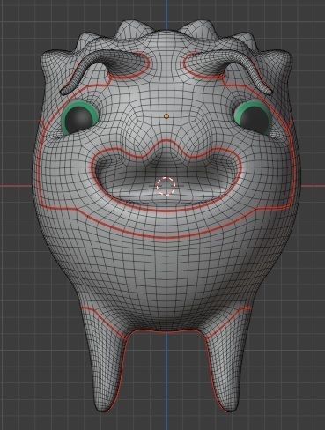The height and width of the screenshot is (430, 325).
Task: Select the orange object origin dot
Action: 166,116
